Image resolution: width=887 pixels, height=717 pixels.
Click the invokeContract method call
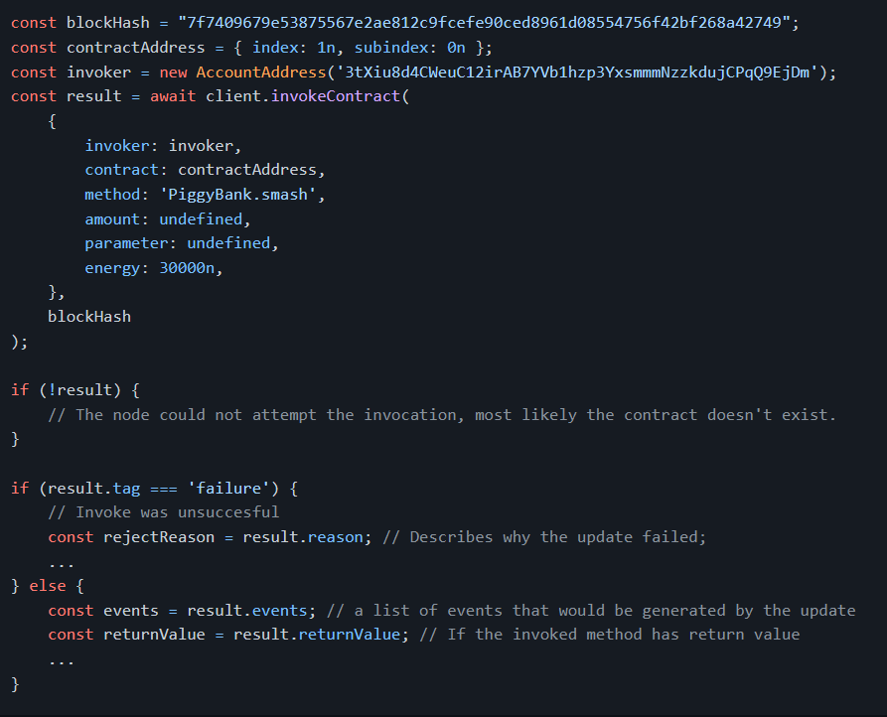point(336,96)
